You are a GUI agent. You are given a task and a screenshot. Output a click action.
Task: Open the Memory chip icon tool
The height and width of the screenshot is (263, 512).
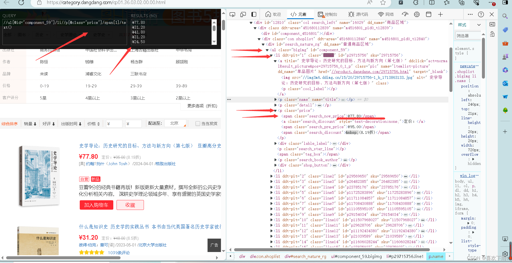[417, 14]
